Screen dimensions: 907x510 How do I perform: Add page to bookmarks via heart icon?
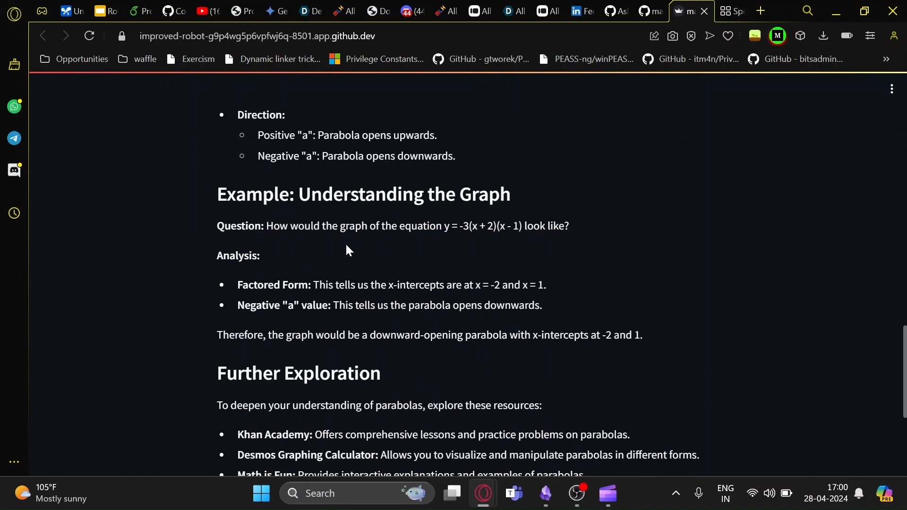coord(728,36)
